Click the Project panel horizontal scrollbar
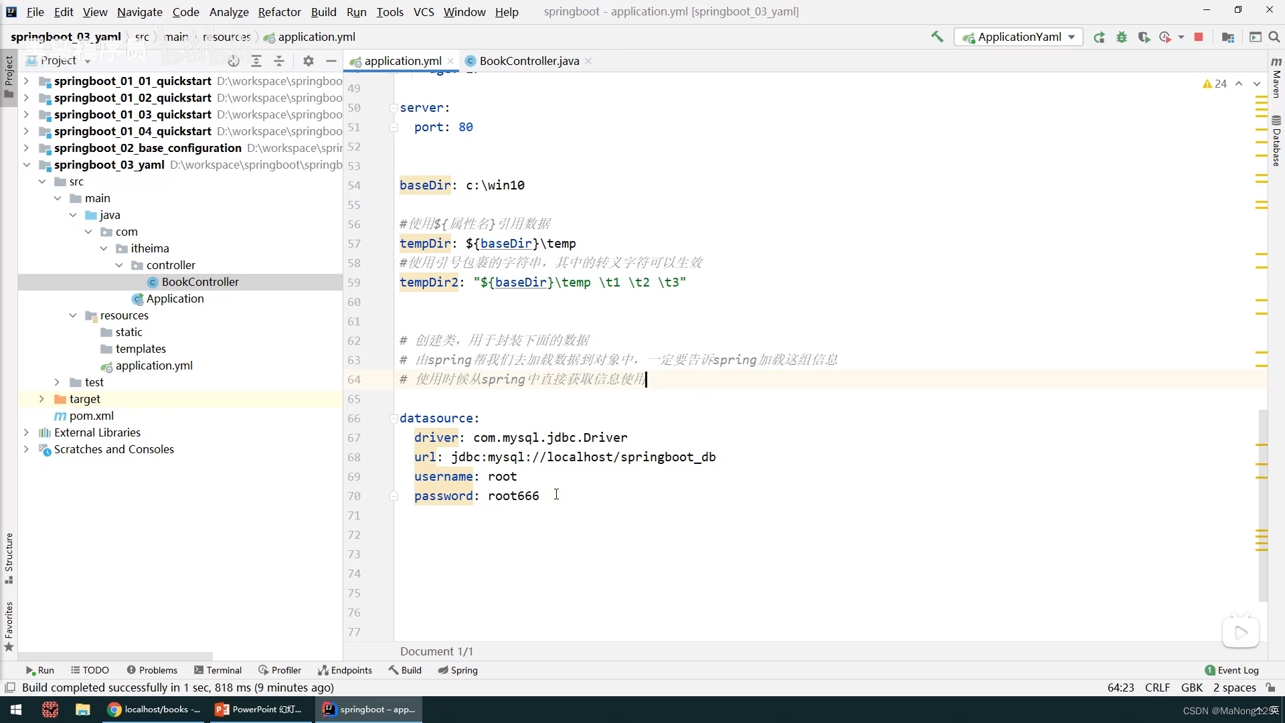Viewport: 1285px width, 723px height. point(115,656)
